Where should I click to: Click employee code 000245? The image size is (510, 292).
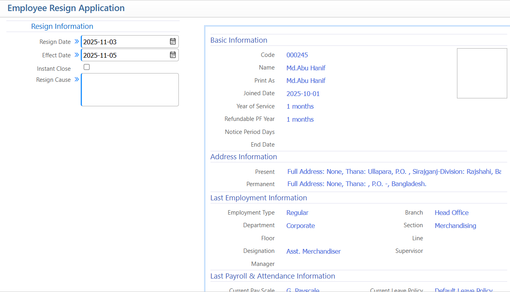[297, 55]
